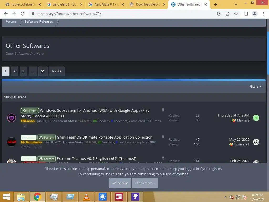Open the Software Releases breadcrumb link
Viewport: 269px width, 202px height.
pos(39,22)
